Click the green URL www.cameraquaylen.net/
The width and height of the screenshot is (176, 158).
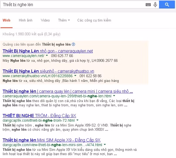point(23,56)
